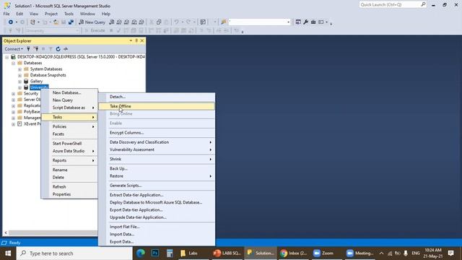Click the Object Explorer connect plug icon
The height and width of the screenshot is (260, 462).
point(28,49)
